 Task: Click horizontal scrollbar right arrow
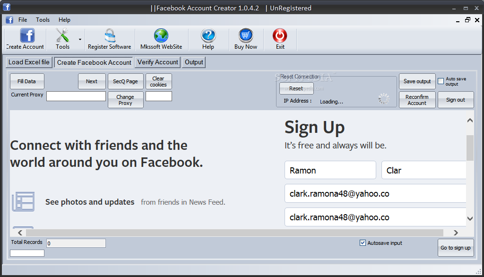point(456,233)
